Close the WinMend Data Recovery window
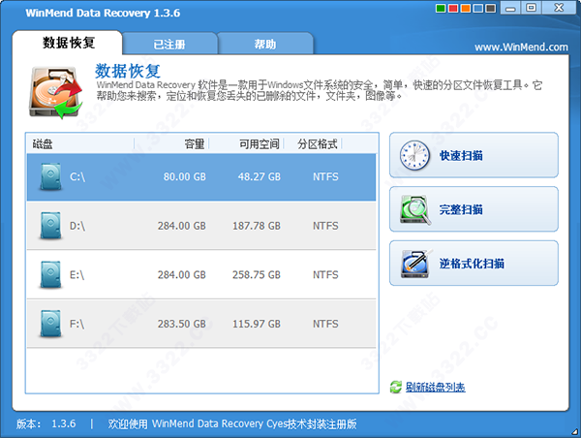Screen dimensions: 581x438 click(559, 8)
